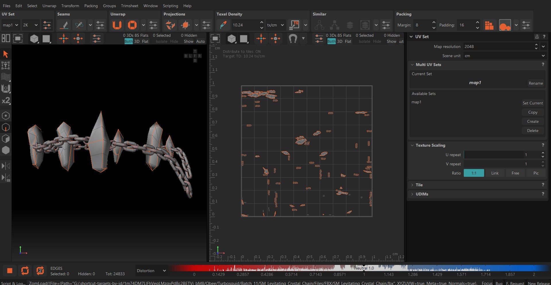The image size is (551, 285).
Task: Select the arrow selection tool in sidebar
Action: 5,54
